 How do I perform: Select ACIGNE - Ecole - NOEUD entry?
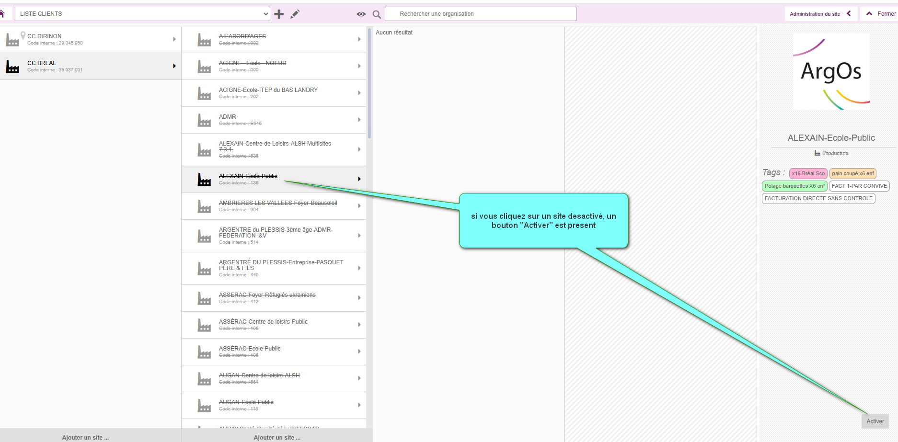point(274,66)
